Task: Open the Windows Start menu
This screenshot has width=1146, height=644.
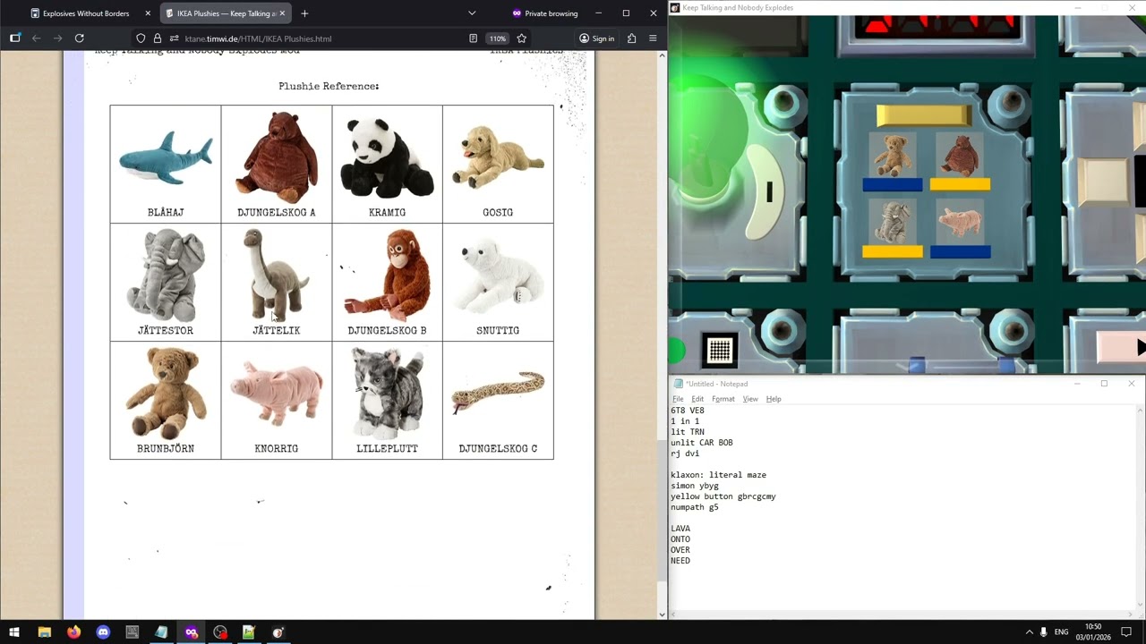Action: [x=14, y=632]
